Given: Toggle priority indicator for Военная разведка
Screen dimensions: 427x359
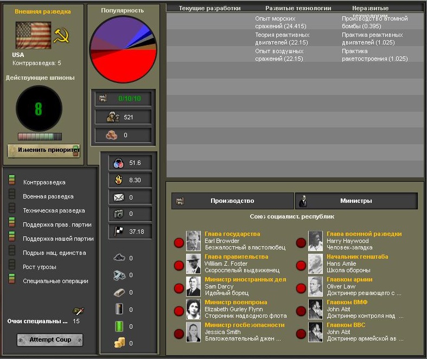Looking at the screenshot, I should pyautogui.click(x=12, y=194).
